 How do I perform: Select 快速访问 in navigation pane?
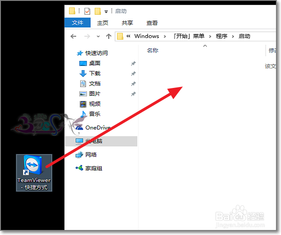tap(96, 53)
